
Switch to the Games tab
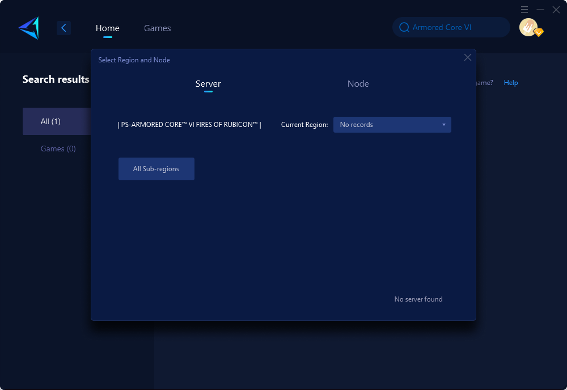tap(157, 28)
